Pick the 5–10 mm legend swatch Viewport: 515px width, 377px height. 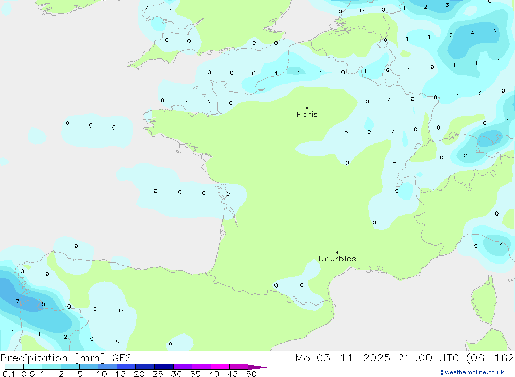click(89, 367)
